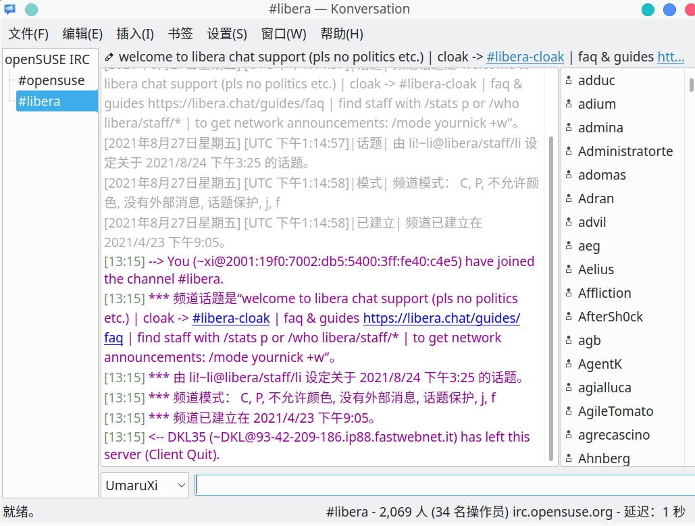Click the DKL35 has left message
The image size is (695, 526).
click(x=317, y=446)
